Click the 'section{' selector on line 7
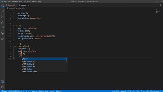 point(18,26)
